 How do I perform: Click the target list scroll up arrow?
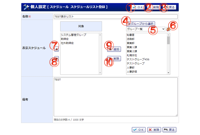point(100,35)
